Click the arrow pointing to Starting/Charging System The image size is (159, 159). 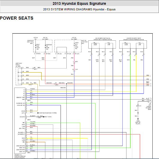(38, 113)
